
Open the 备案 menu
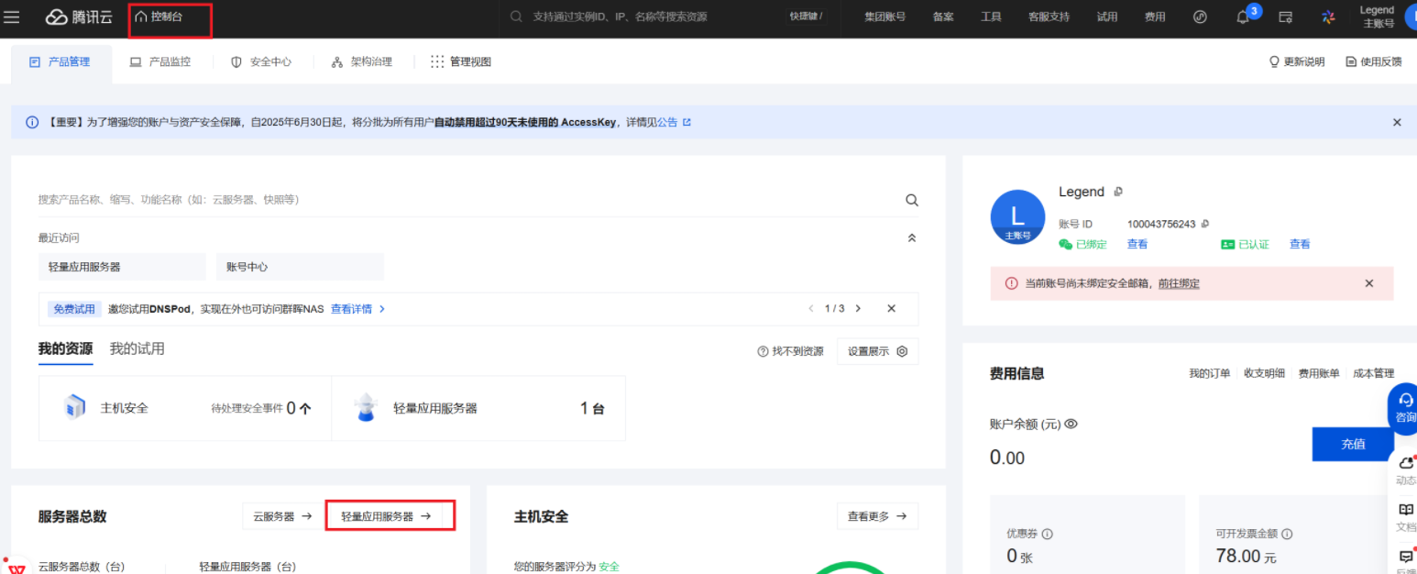point(943,17)
